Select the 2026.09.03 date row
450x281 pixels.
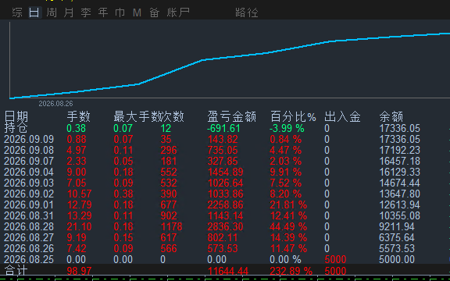click(x=29, y=183)
